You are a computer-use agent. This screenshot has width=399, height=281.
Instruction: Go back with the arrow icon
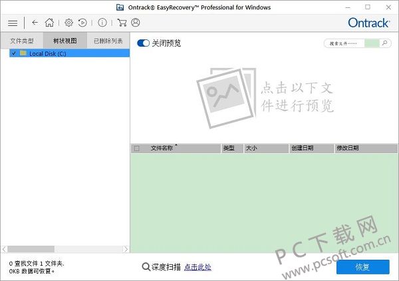click(35, 23)
